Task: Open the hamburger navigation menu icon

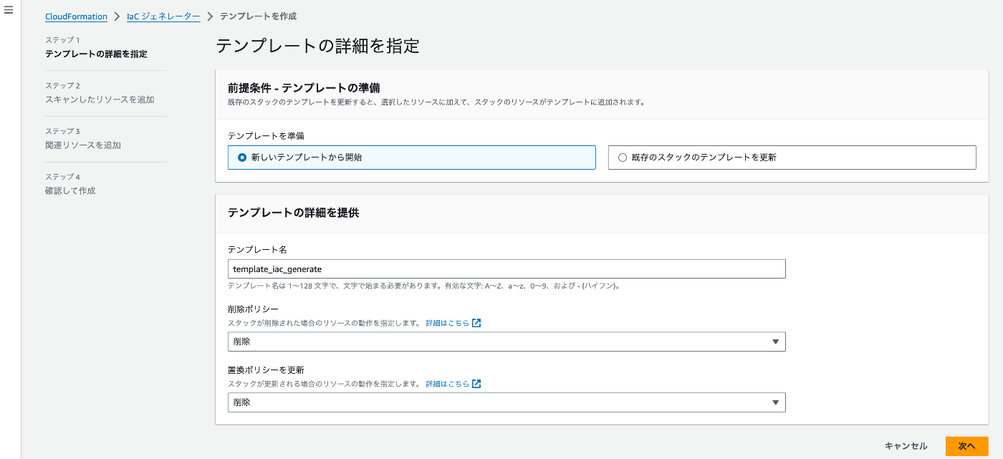Action: pyautogui.click(x=9, y=11)
